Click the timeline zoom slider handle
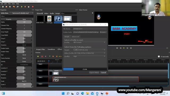 [159, 57]
